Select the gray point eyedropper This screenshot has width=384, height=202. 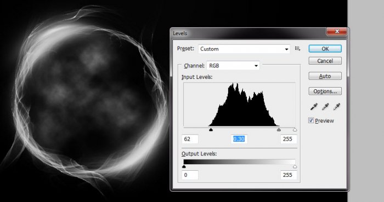[x=325, y=107]
